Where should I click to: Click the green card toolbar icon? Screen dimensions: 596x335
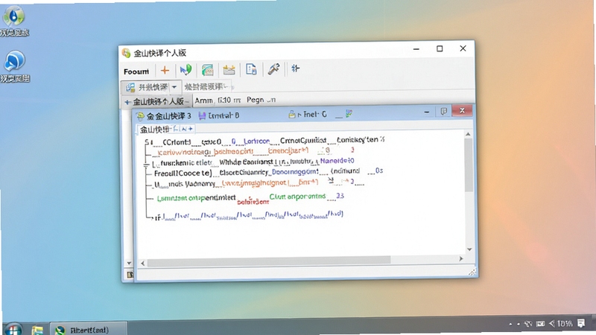tap(207, 70)
